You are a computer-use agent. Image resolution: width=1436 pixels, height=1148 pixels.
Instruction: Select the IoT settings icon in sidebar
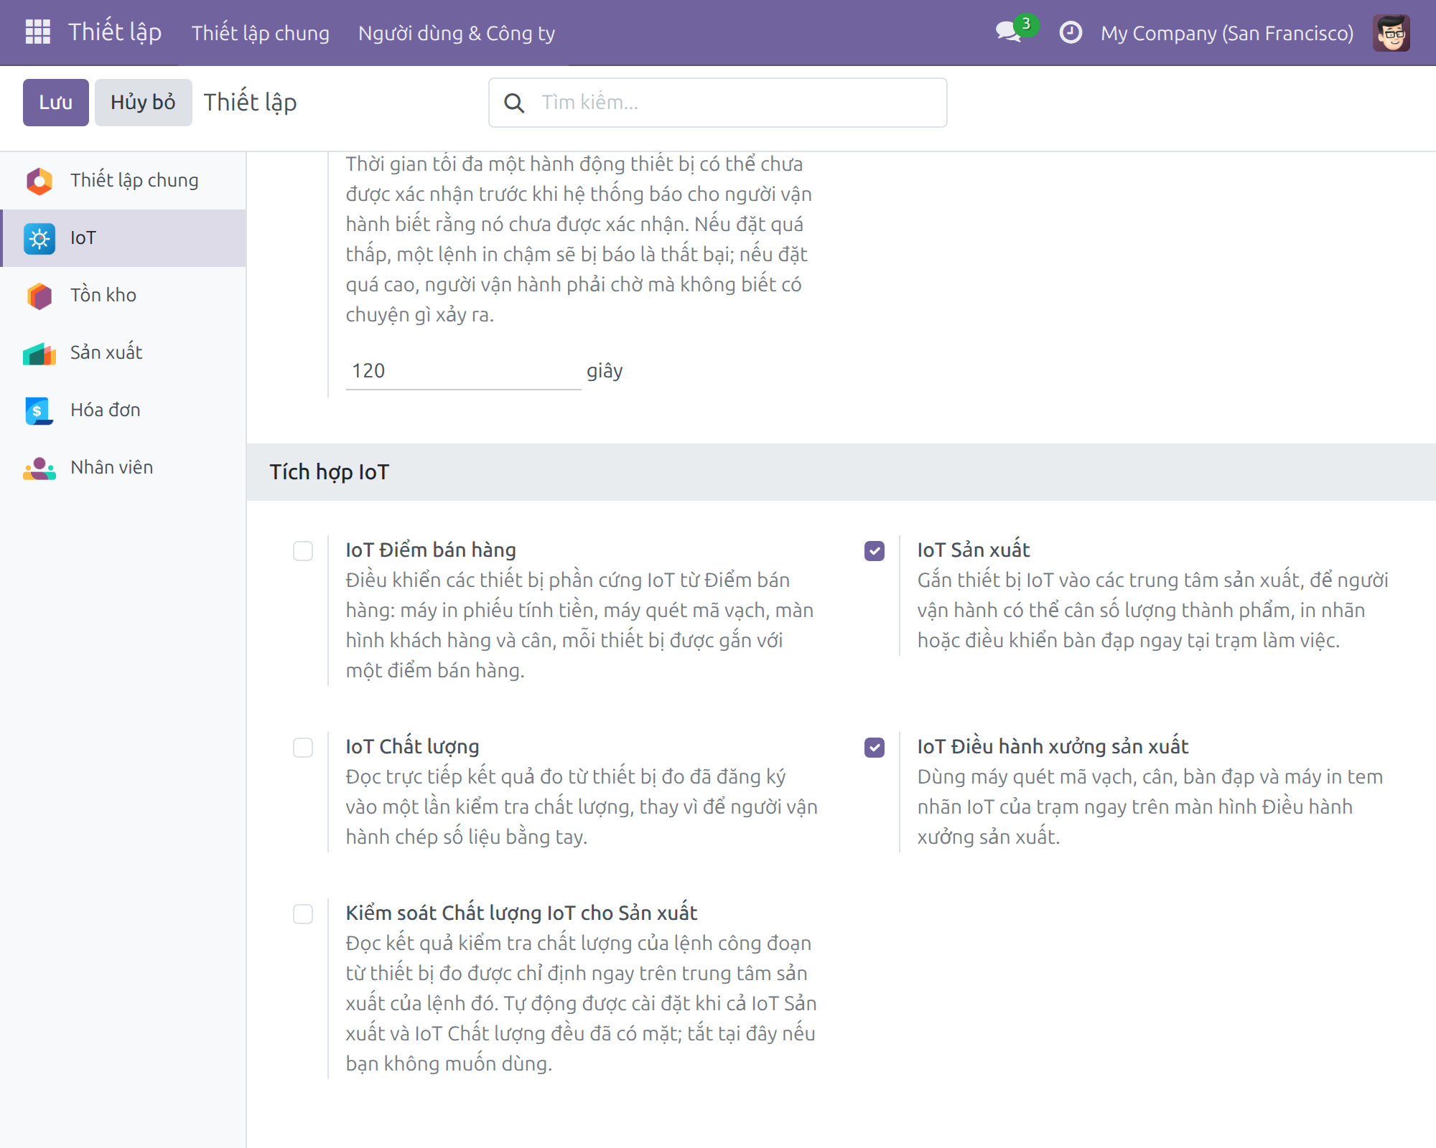(x=39, y=238)
